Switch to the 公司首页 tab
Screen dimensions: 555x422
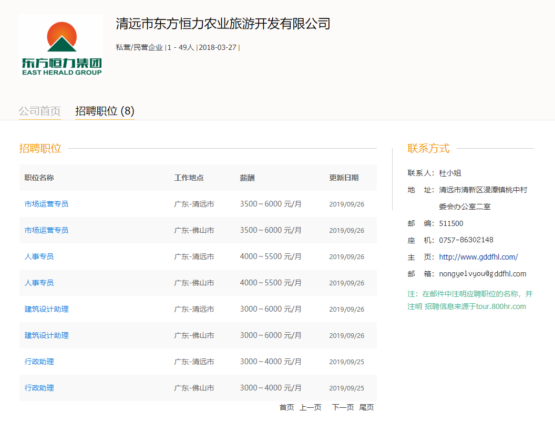tap(40, 111)
